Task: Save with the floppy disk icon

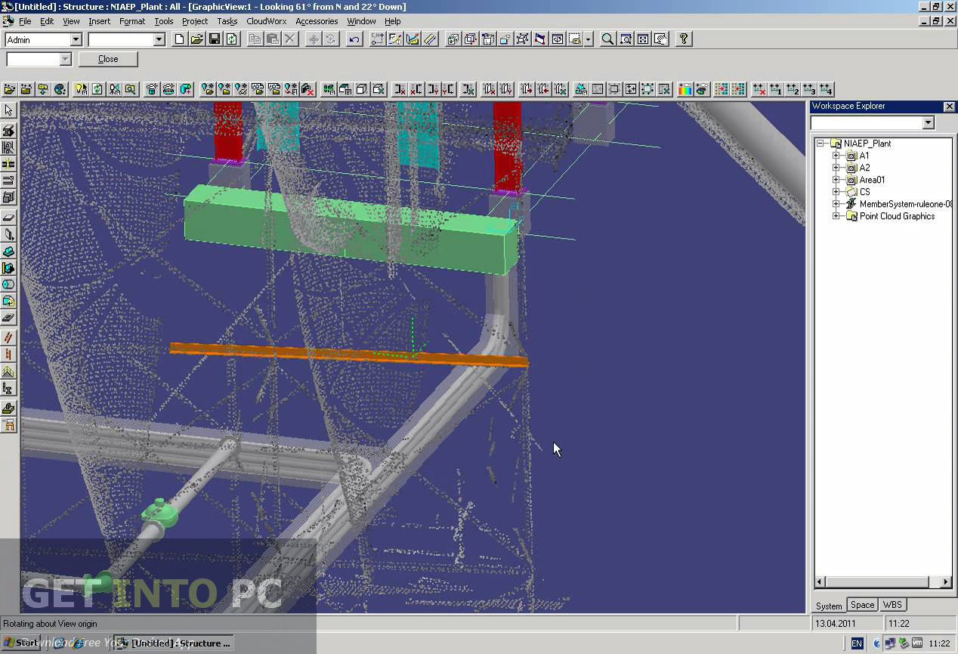Action: (214, 39)
